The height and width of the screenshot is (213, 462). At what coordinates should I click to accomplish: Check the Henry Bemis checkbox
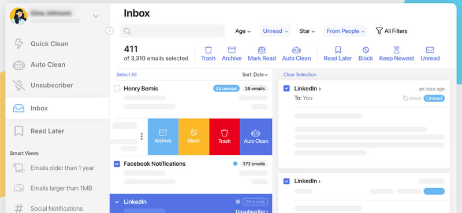[117, 89]
